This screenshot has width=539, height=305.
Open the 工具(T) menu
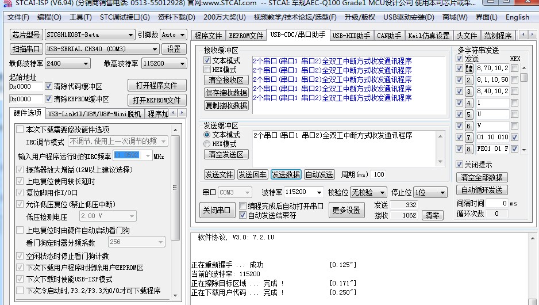(80, 17)
